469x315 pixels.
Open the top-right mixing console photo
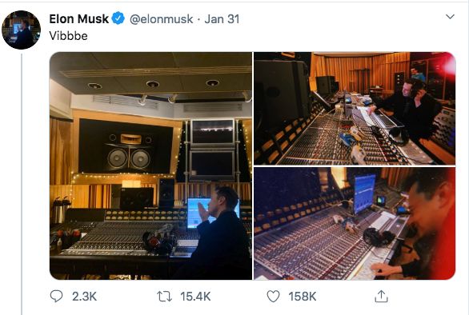(x=355, y=108)
